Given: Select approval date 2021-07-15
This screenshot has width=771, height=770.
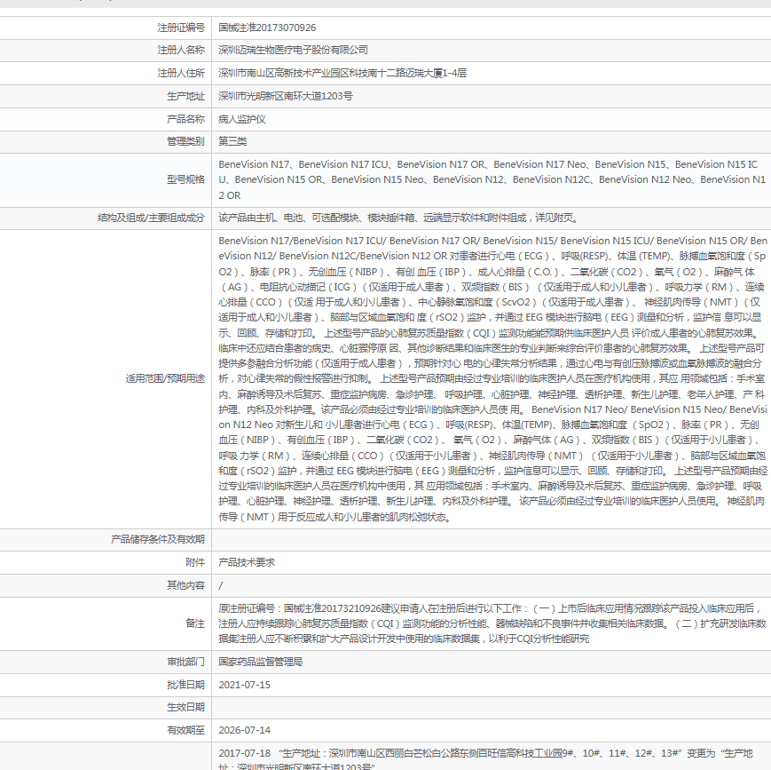Looking at the screenshot, I should pyautogui.click(x=244, y=685).
